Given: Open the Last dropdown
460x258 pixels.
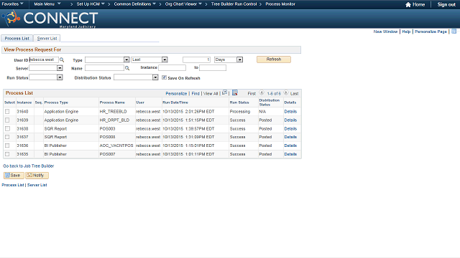Looking at the screenshot, I should (149, 59).
